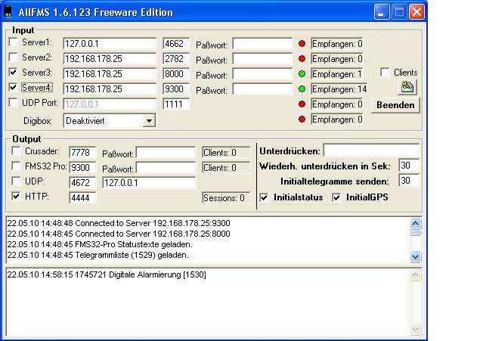This screenshot has width=483, height=341.
Task: Click the Server3 port field 8000
Action: pyautogui.click(x=176, y=73)
